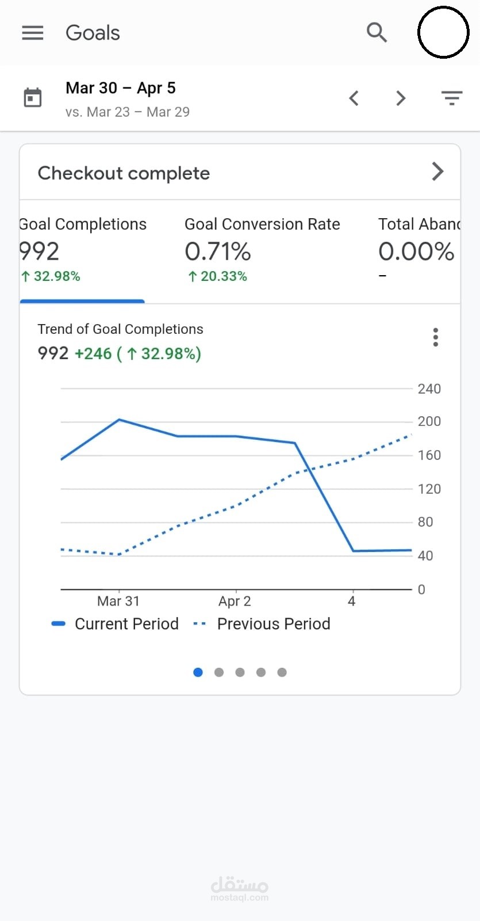Click the Current Period legend entry
The image size is (480, 921).
(x=116, y=624)
